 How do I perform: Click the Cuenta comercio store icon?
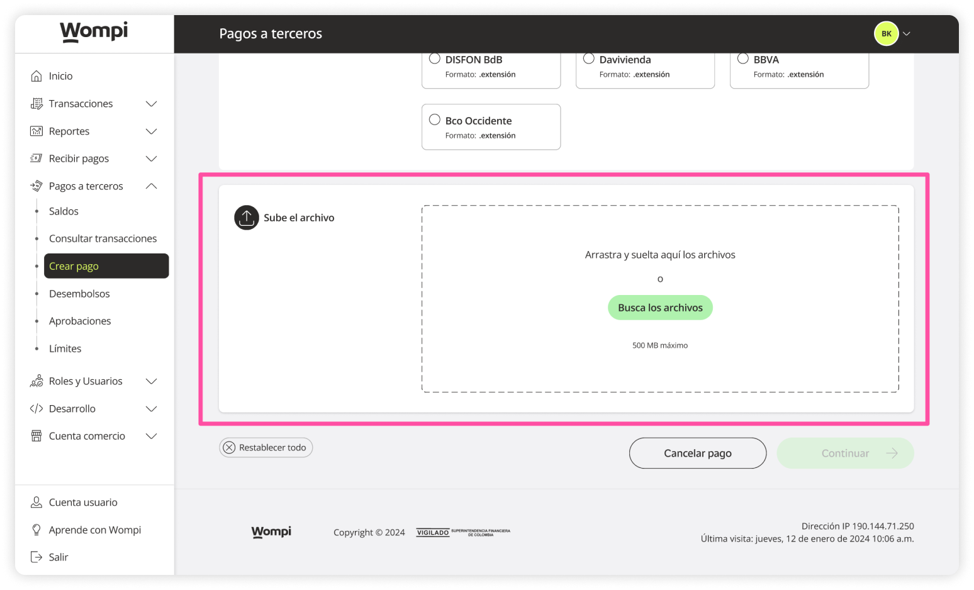[36, 436]
